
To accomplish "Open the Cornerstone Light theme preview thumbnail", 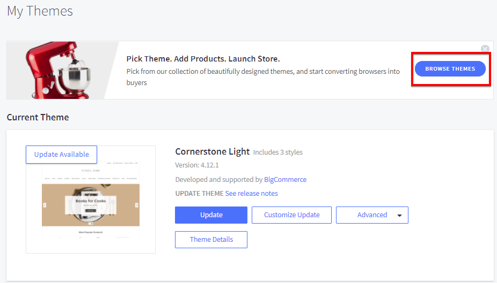I will click(x=91, y=214).
